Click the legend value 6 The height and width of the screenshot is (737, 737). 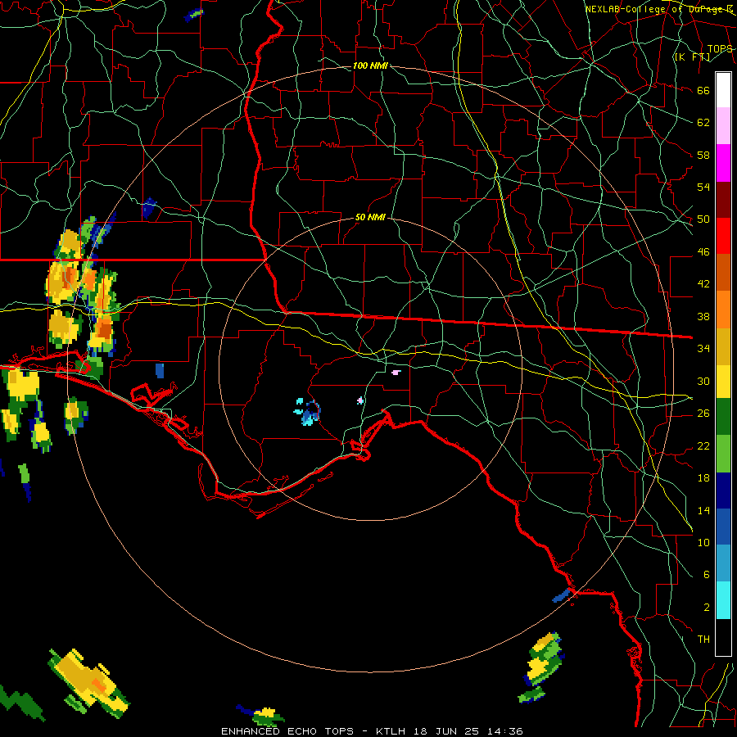pos(706,575)
